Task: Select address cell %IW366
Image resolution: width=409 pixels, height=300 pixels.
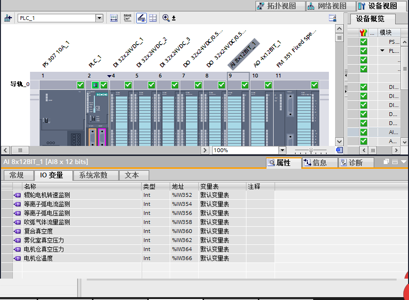Action: (184, 258)
